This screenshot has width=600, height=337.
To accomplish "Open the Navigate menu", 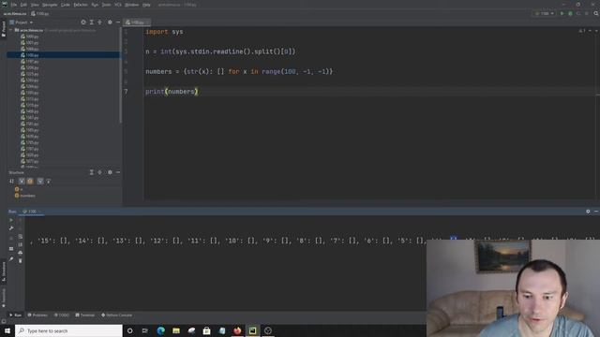I will pyautogui.click(x=50, y=5).
